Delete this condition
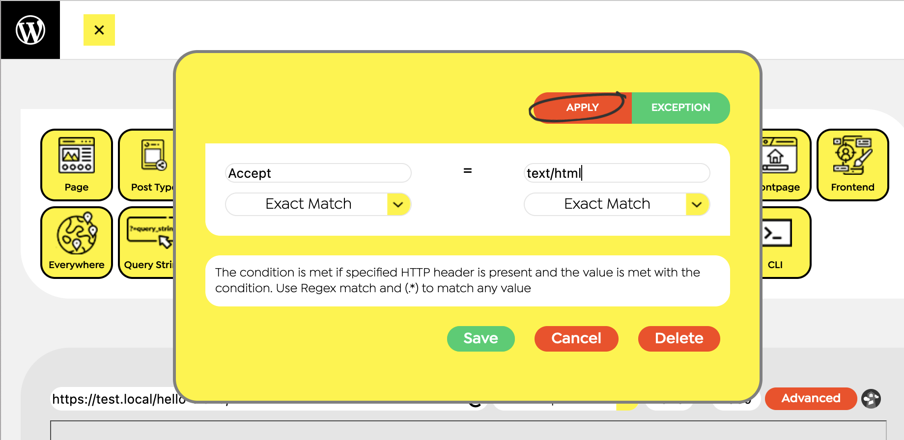 click(x=678, y=338)
